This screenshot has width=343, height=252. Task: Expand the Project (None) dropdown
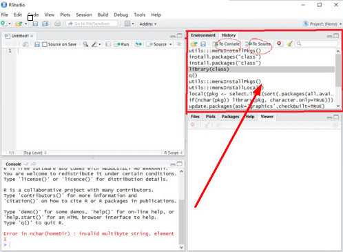[322, 23]
